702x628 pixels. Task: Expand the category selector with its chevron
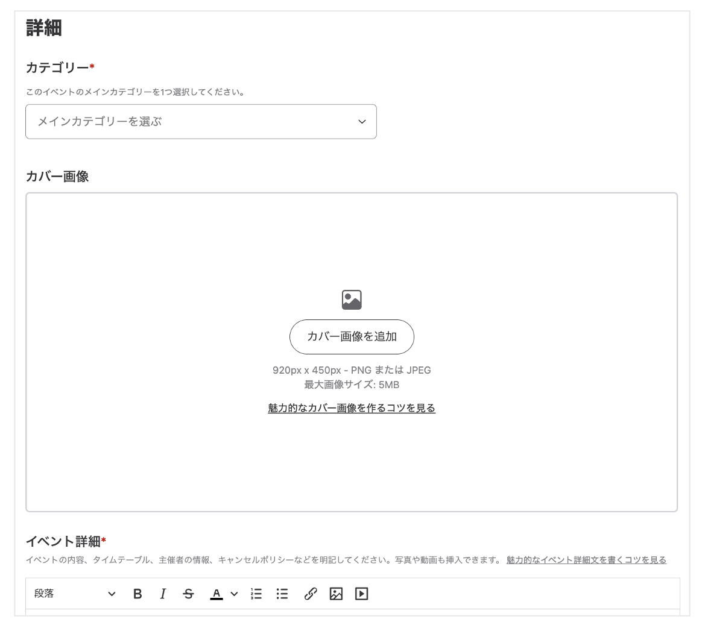point(361,122)
